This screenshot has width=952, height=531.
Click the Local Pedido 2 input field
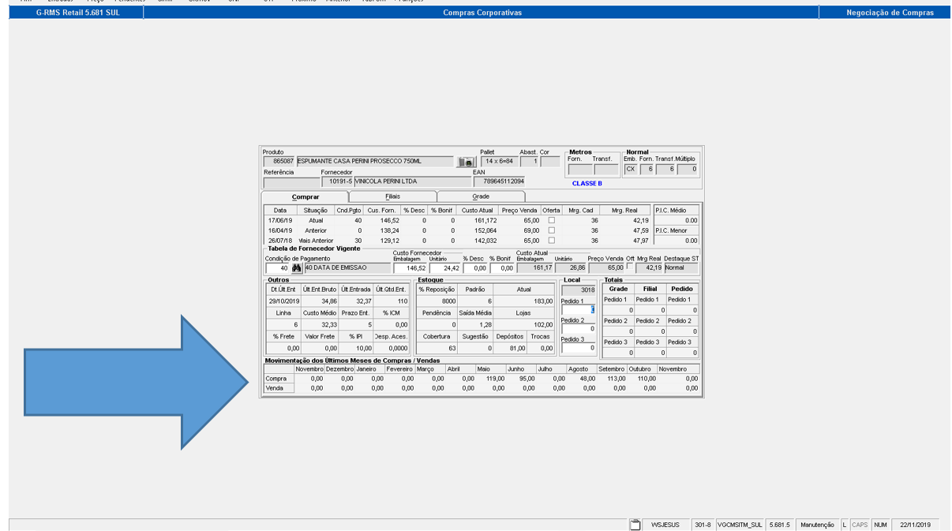[579, 328]
